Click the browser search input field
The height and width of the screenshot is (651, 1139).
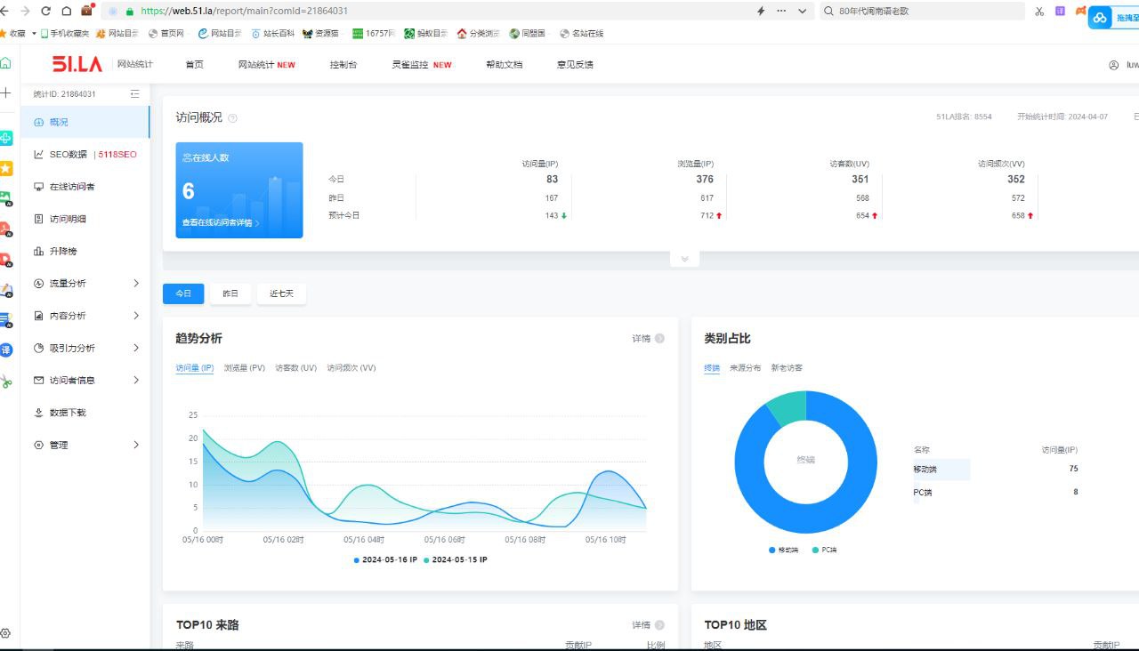(925, 12)
